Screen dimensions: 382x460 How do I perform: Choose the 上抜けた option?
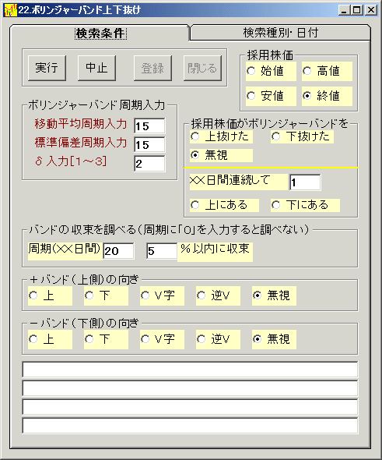[x=221, y=136]
